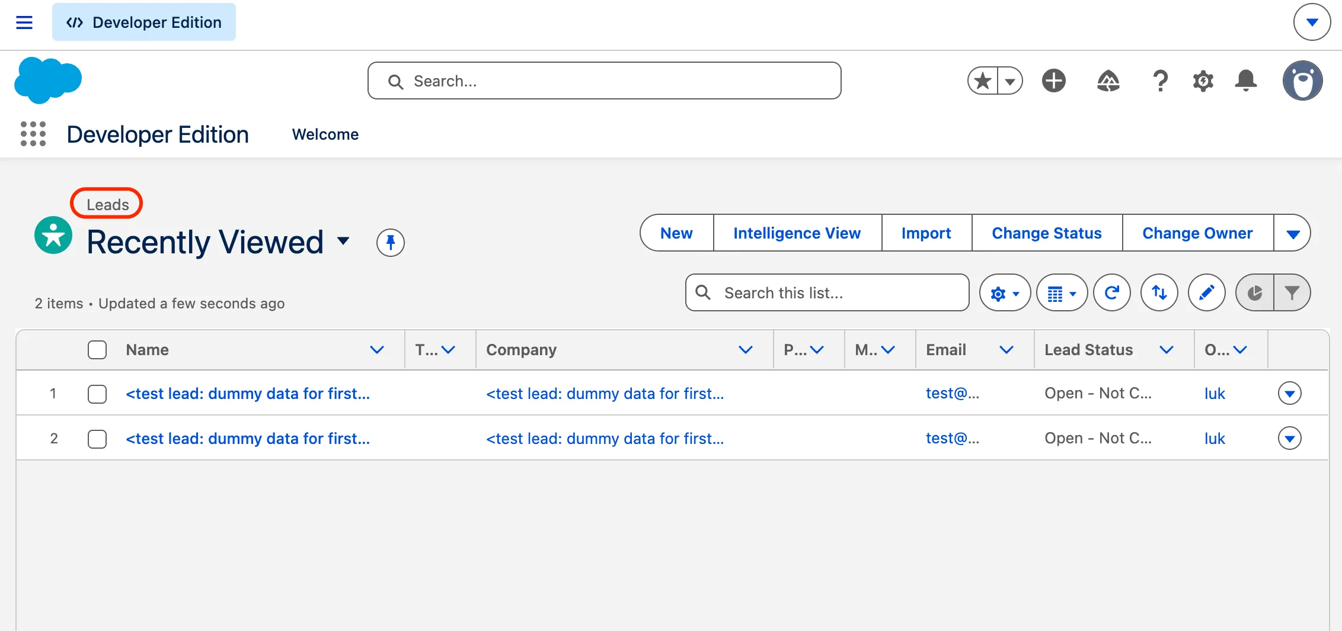
Task: Sort by Company column header
Action: tap(522, 350)
